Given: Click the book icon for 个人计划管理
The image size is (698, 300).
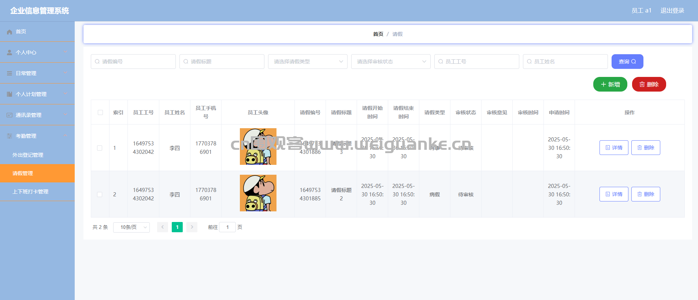Looking at the screenshot, I should [x=10, y=95].
